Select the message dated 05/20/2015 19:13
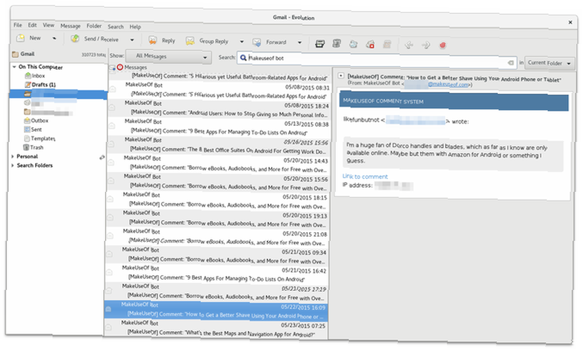Image resolution: width=583 pixels, height=351 pixels. click(216, 218)
